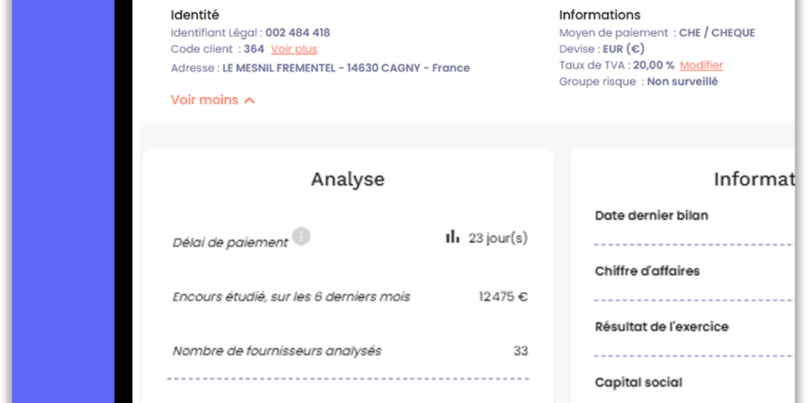Image resolution: width=807 pixels, height=403 pixels.
Task: Click the bar chart icon near 23 jour(s)
Action: 452,236
